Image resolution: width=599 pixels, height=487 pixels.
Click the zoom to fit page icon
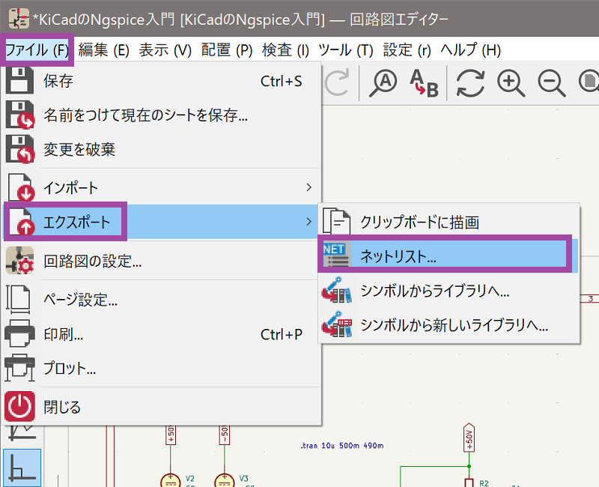589,81
